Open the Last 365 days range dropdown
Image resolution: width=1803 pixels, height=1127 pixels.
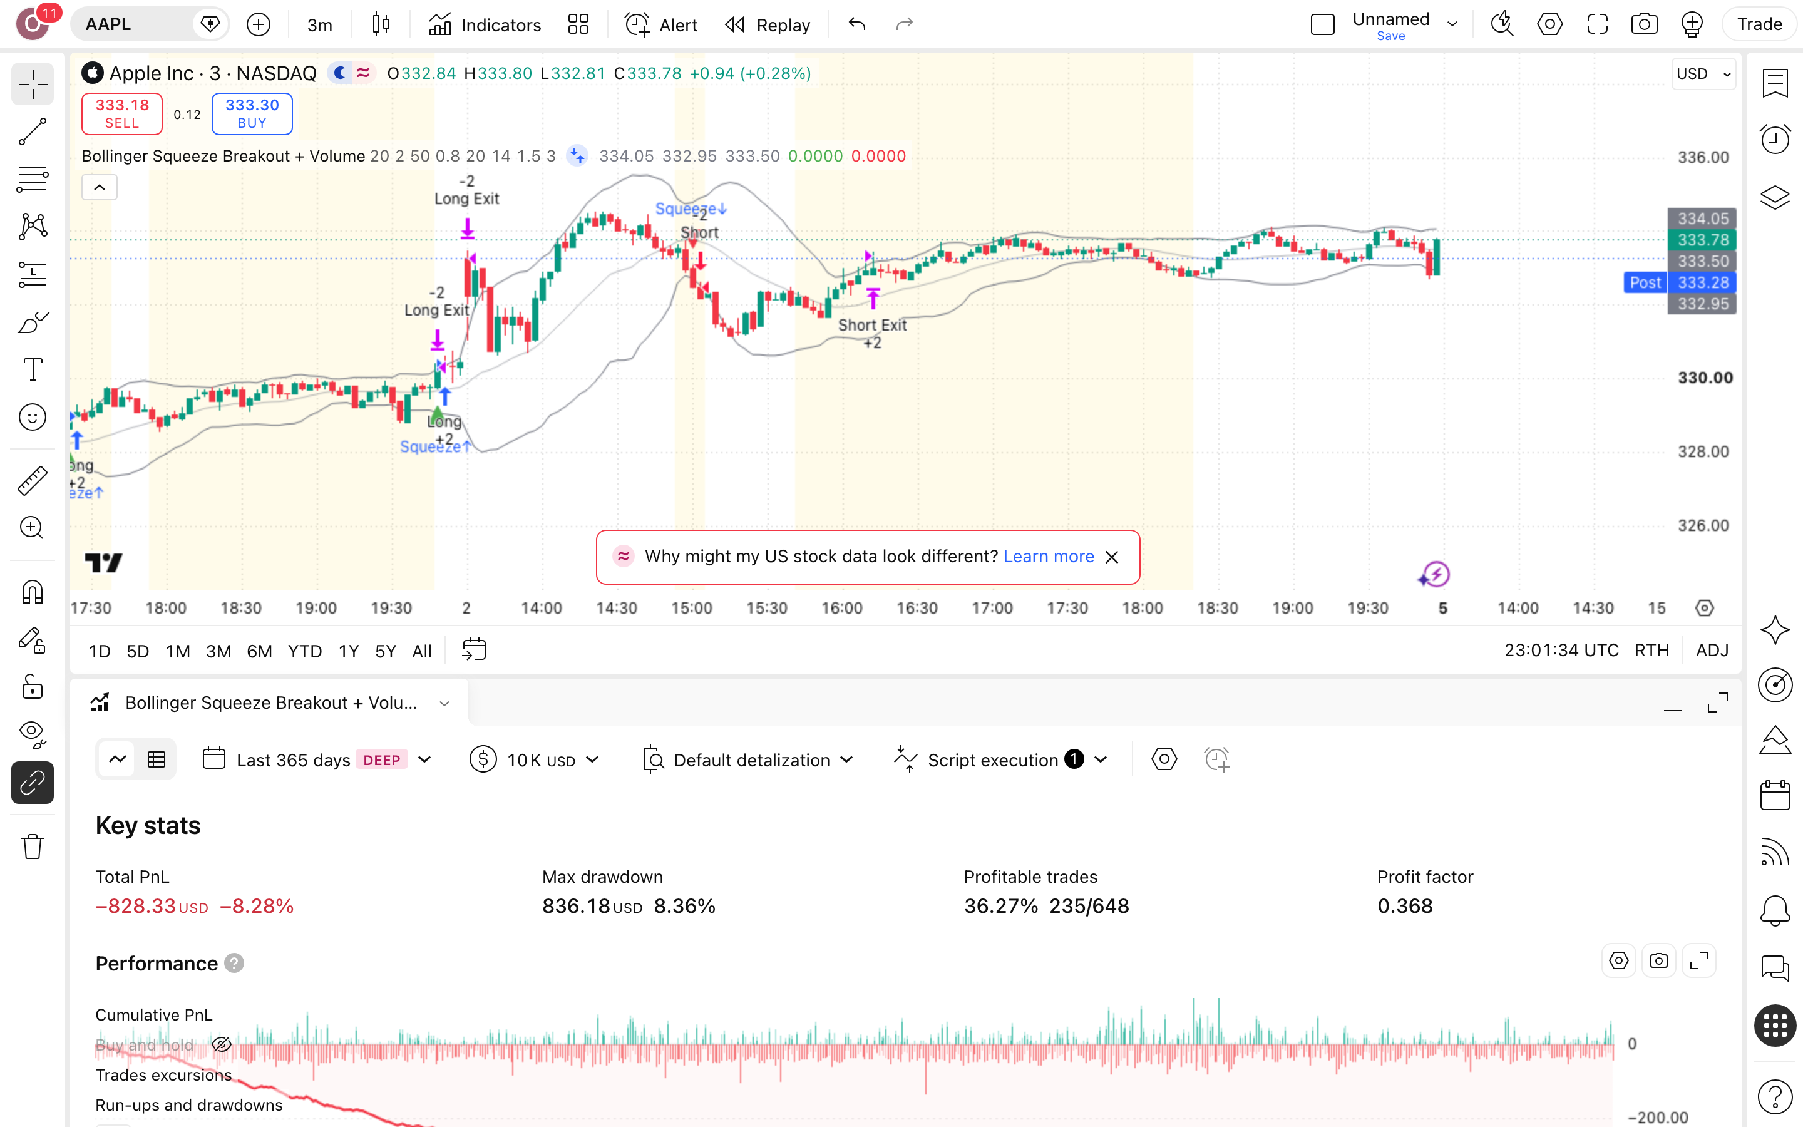318,759
